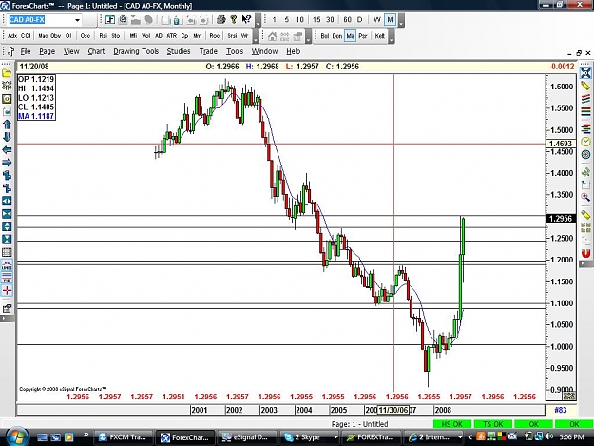Click the camera icon in the left sidebar
Screen dimensions: 594x446
pos(7,99)
